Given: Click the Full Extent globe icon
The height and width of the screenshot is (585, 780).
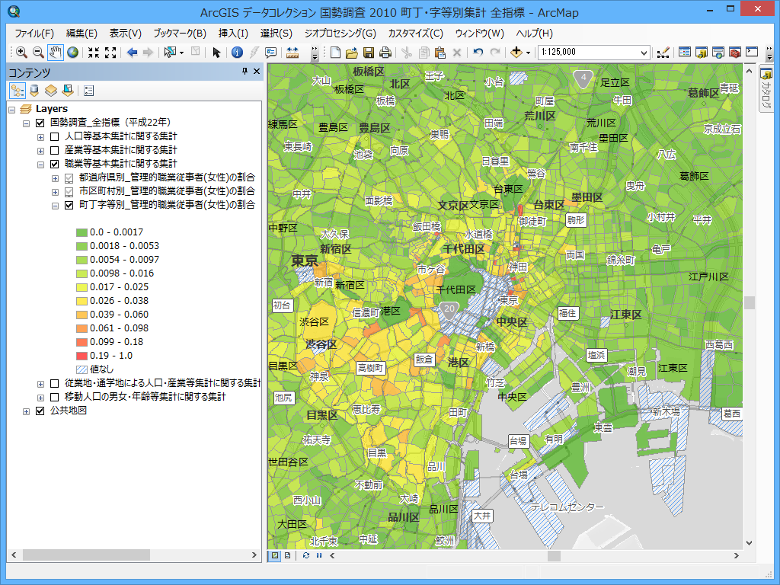Looking at the screenshot, I should click(72, 53).
